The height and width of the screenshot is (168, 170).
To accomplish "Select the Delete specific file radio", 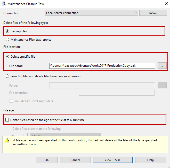I will [x=7, y=57].
